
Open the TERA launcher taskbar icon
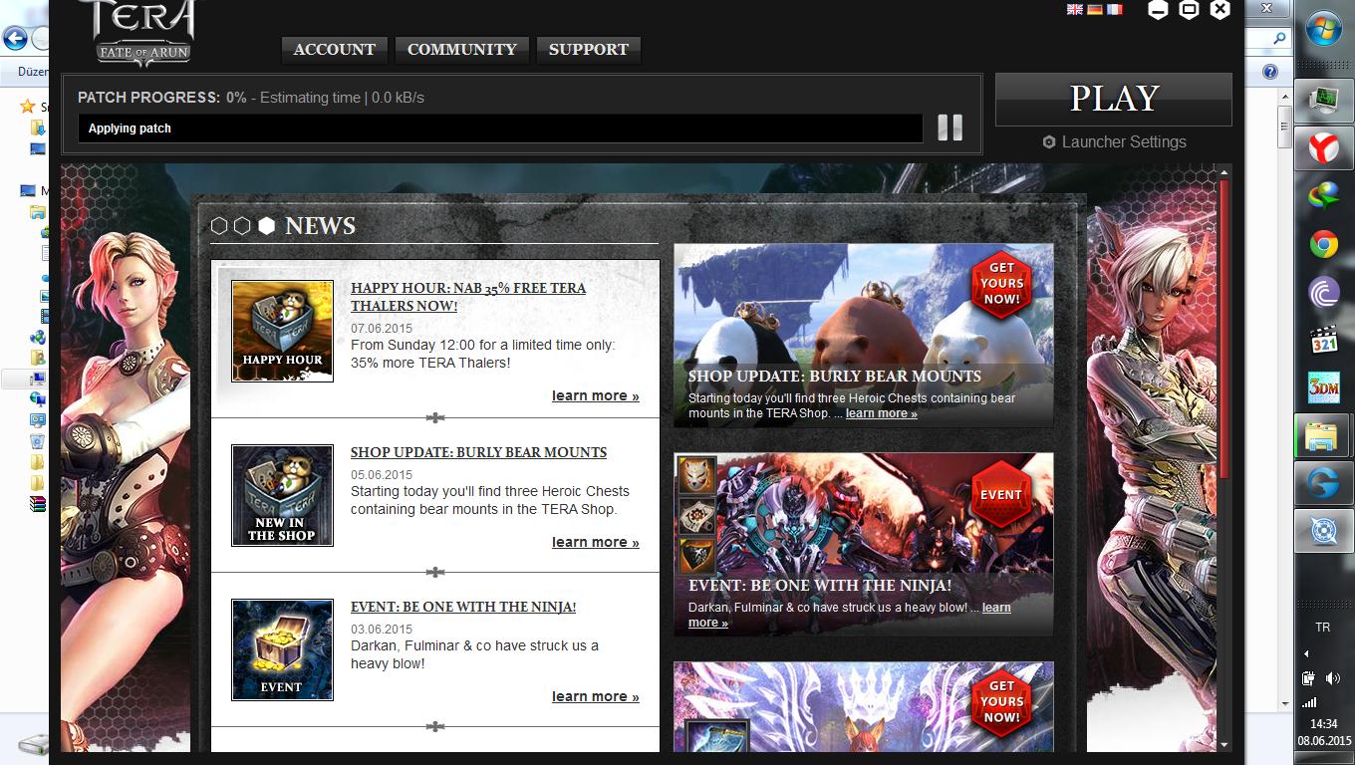[x=1323, y=531]
